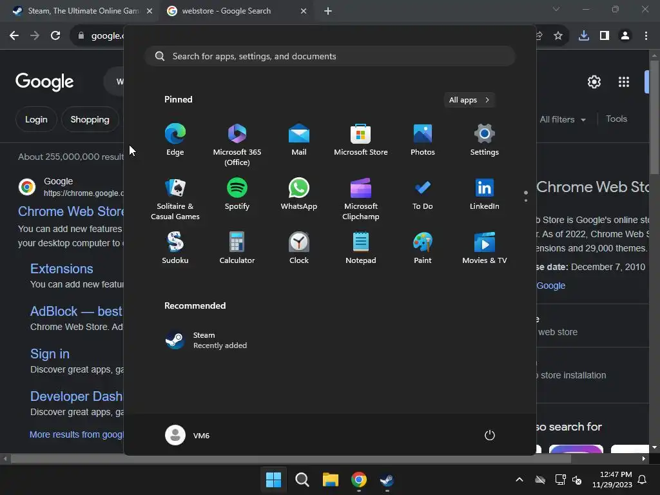Open recently added Steam recommendation
The height and width of the screenshot is (495, 660).
206,340
